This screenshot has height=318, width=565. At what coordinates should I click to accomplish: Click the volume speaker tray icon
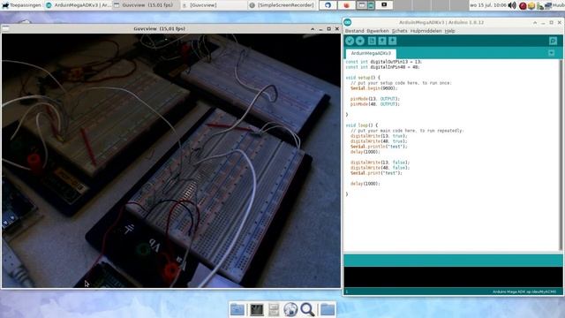(512, 5)
